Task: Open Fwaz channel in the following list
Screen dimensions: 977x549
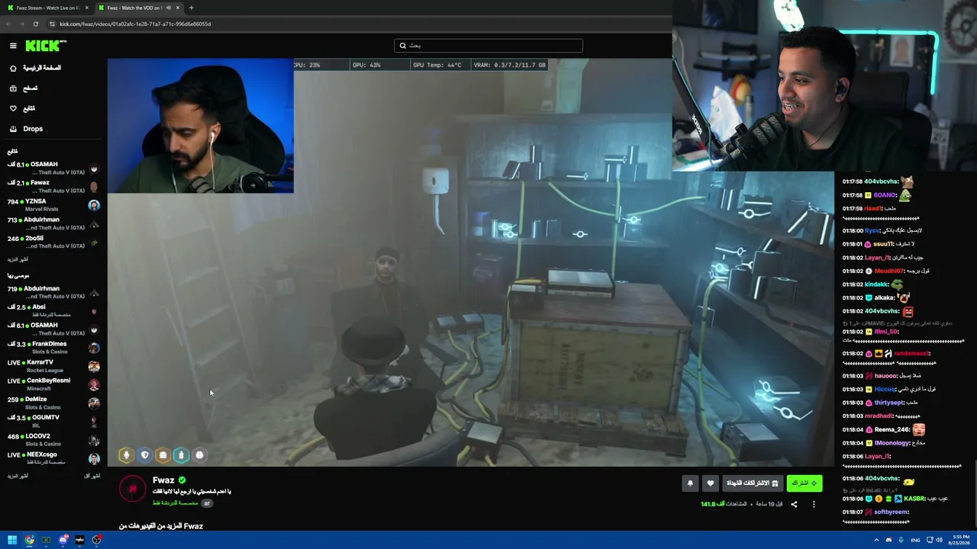Action: coord(52,186)
